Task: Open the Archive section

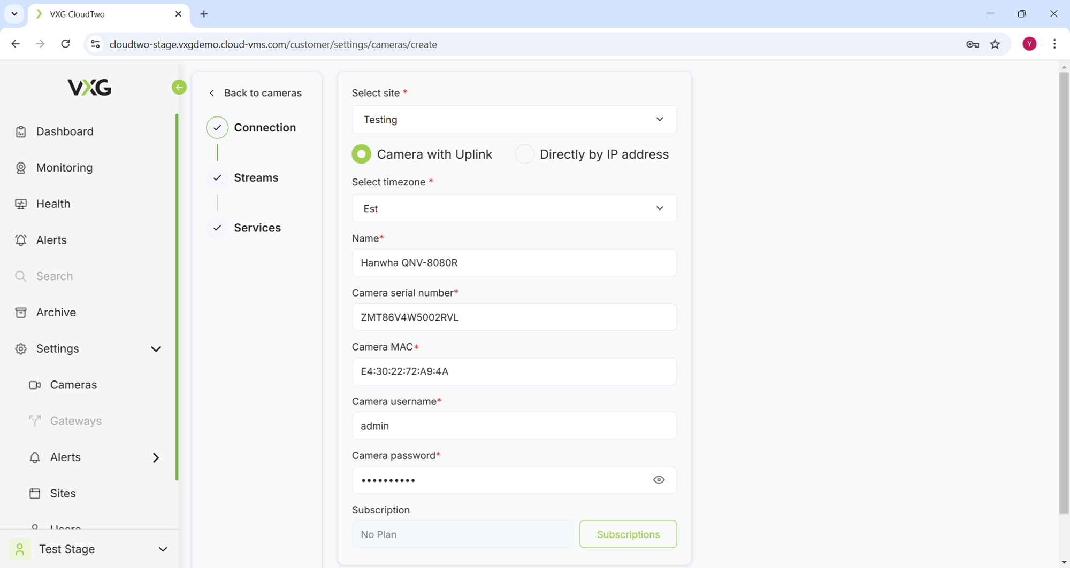Action: click(56, 313)
